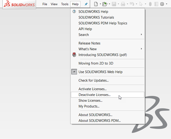Click the Rebuild traffic light icon
The image size is (171, 139).
point(150,4)
